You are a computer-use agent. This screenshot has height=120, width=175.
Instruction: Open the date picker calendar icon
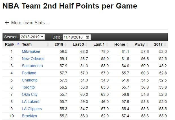pos(88,37)
